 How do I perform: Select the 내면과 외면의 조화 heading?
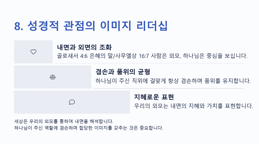[x=84, y=47]
